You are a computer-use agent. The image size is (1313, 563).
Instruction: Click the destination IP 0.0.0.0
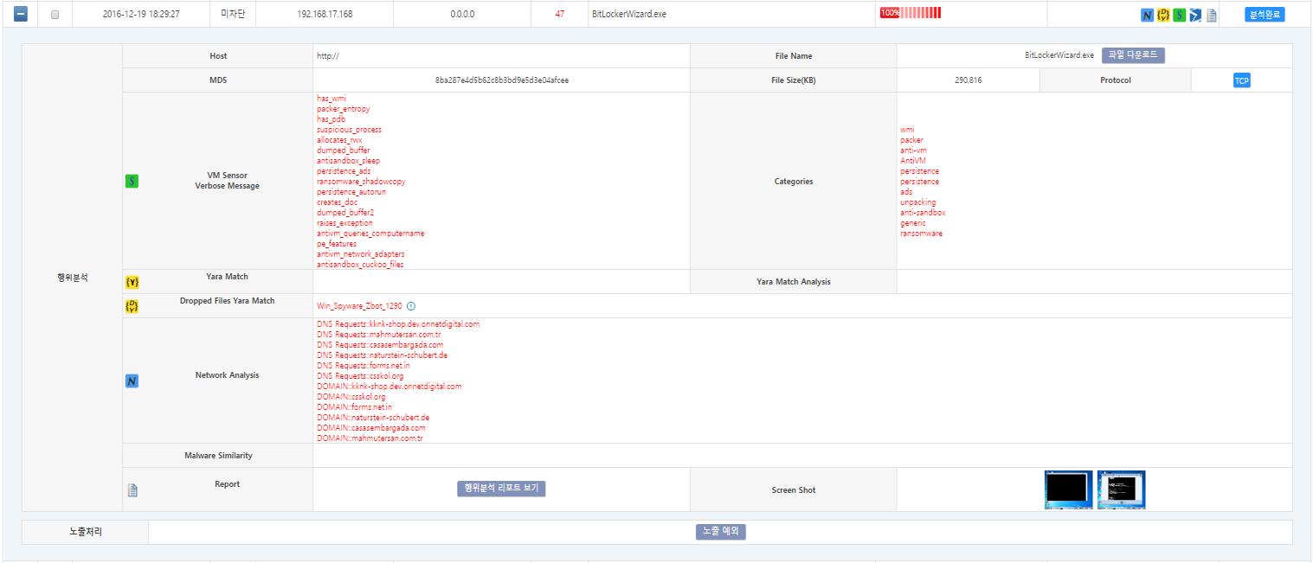pos(462,15)
